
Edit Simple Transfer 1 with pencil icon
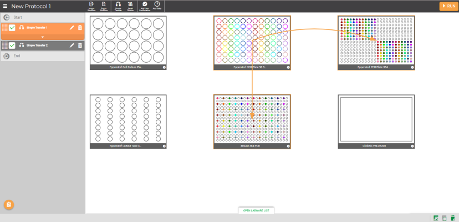pos(72,28)
